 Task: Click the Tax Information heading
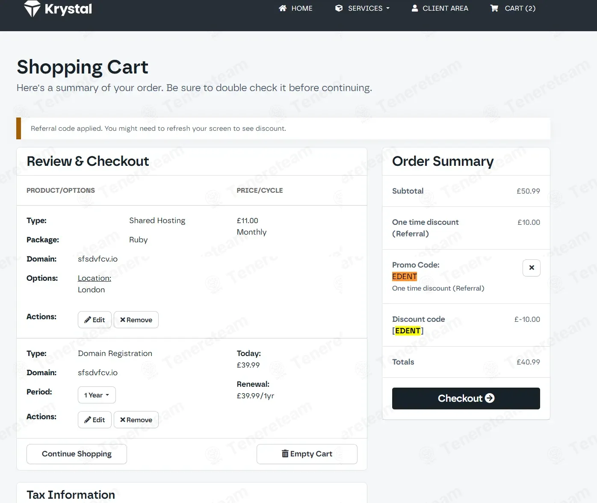[x=71, y=494]
